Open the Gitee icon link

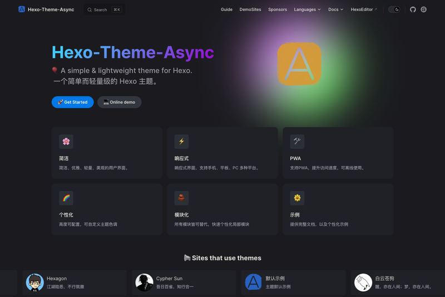point(423,9)
